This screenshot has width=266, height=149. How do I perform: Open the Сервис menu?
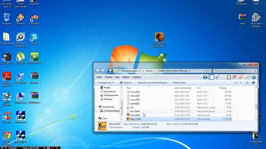click(x=126, y=77)
